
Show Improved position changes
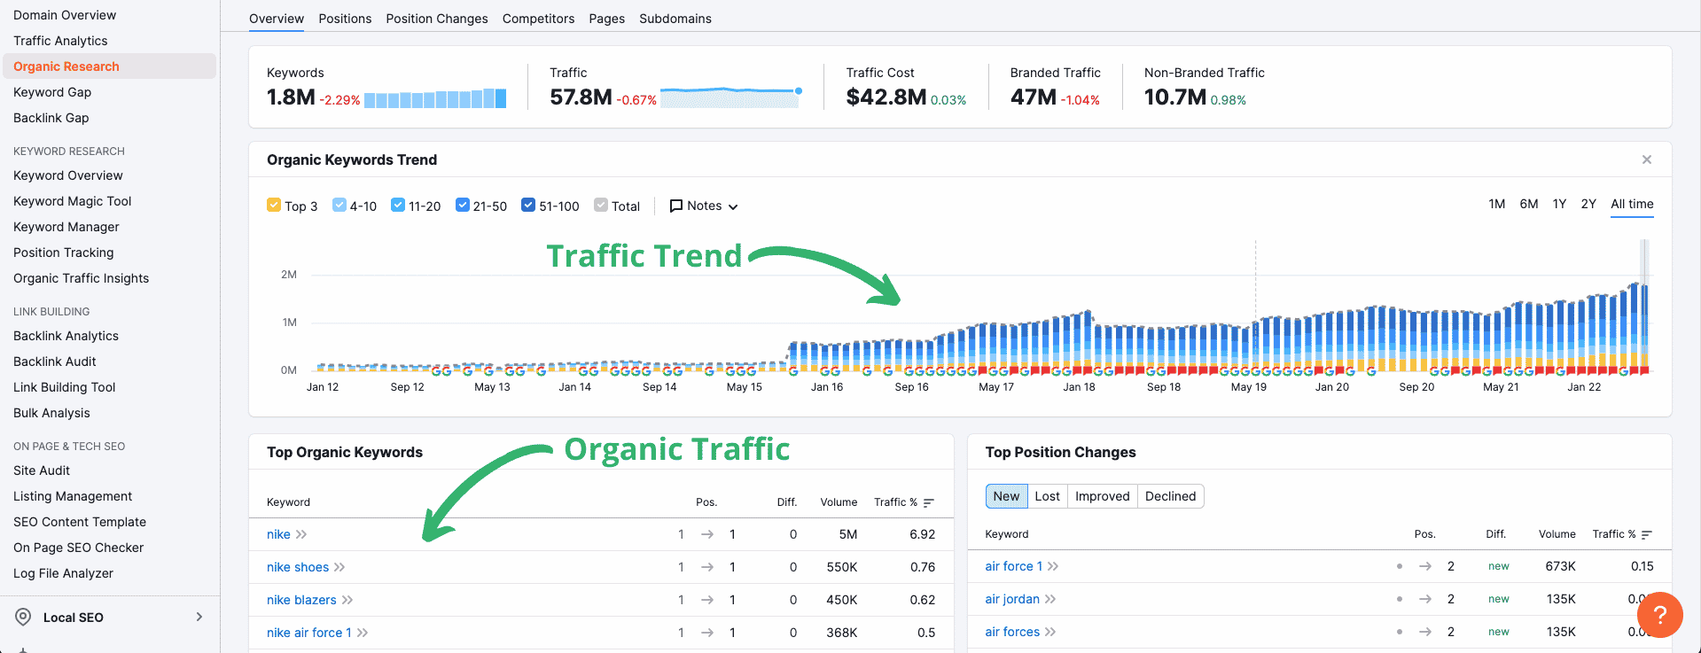(1102, 496)
